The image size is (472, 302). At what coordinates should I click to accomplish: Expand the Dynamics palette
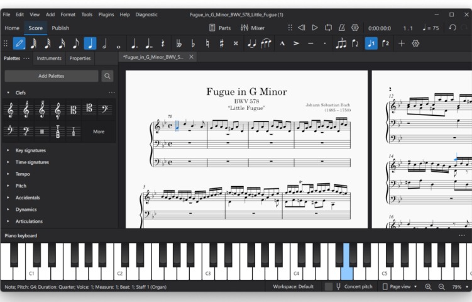pyautogui.click(x=8, y=210)
